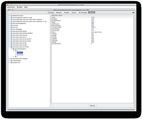Select the MBeans tab
142x119 pixels.
(92, 12)
